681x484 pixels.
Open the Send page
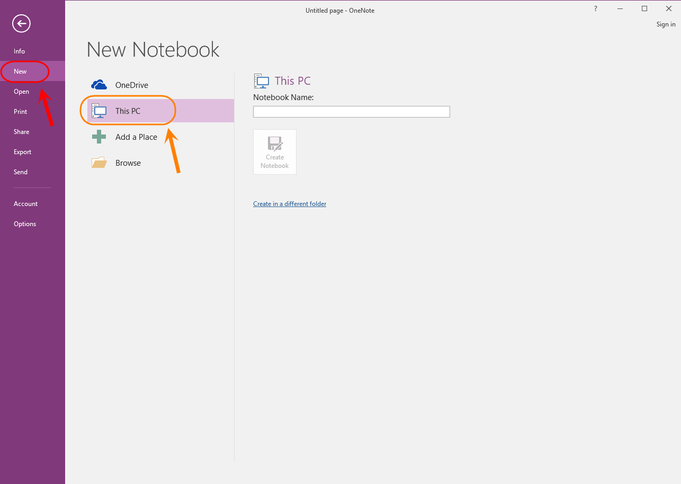32,172
